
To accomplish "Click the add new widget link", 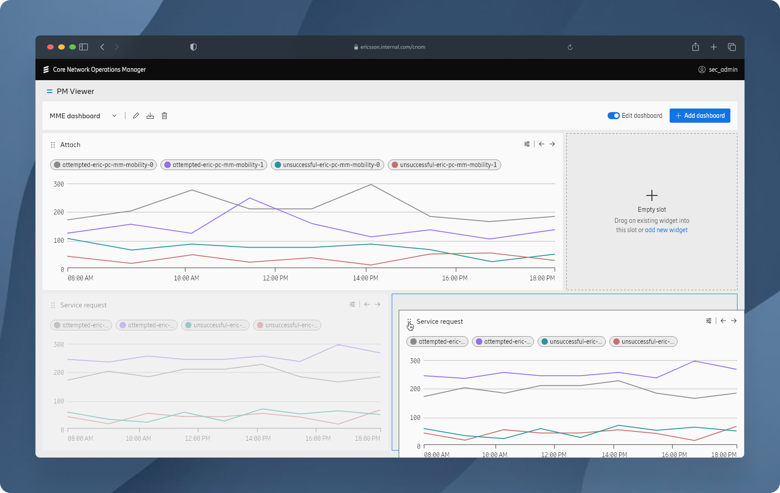I will tap(666, 230).
